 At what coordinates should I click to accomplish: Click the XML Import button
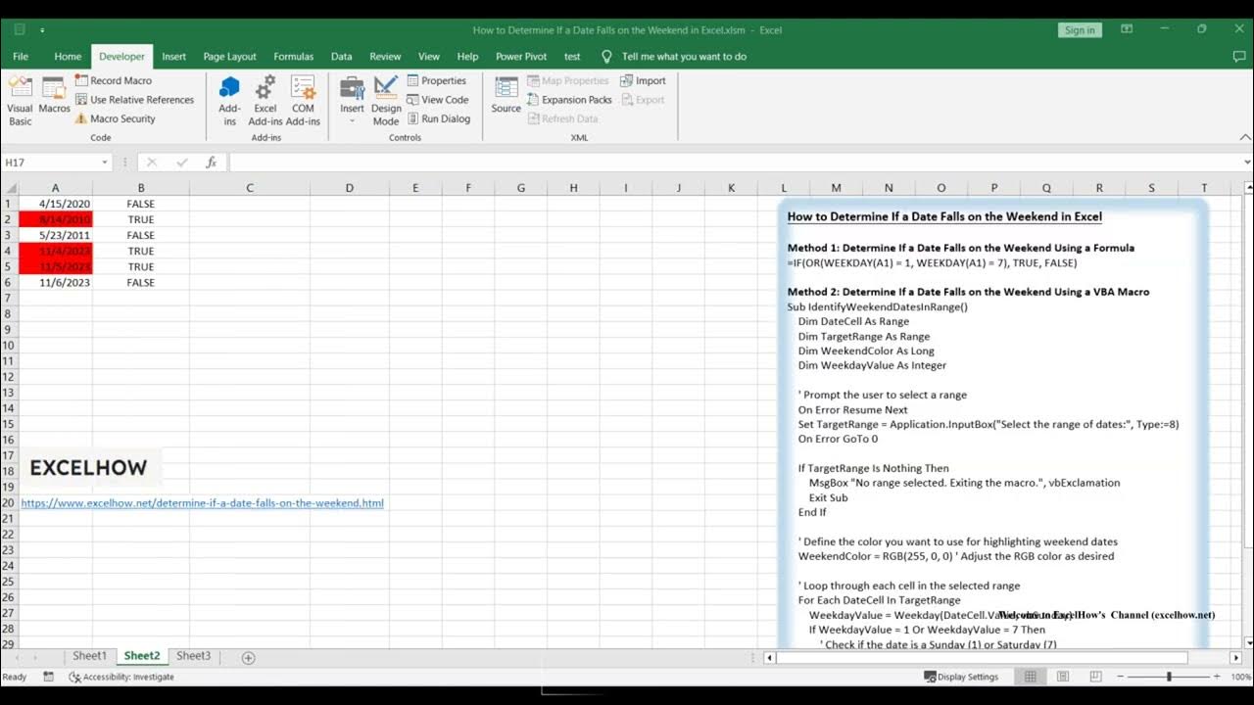(643, 80)
